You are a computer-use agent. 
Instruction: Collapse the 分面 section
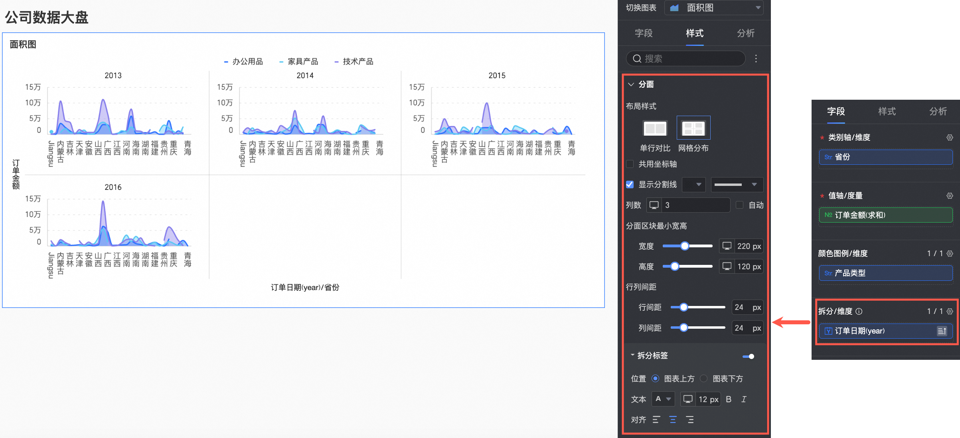point(631,85)
